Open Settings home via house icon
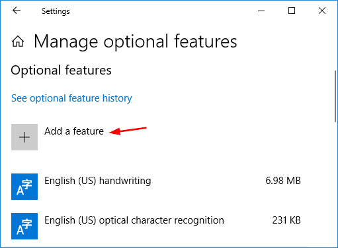The height and width of the screenshot is (248, 338). [18, 42]
